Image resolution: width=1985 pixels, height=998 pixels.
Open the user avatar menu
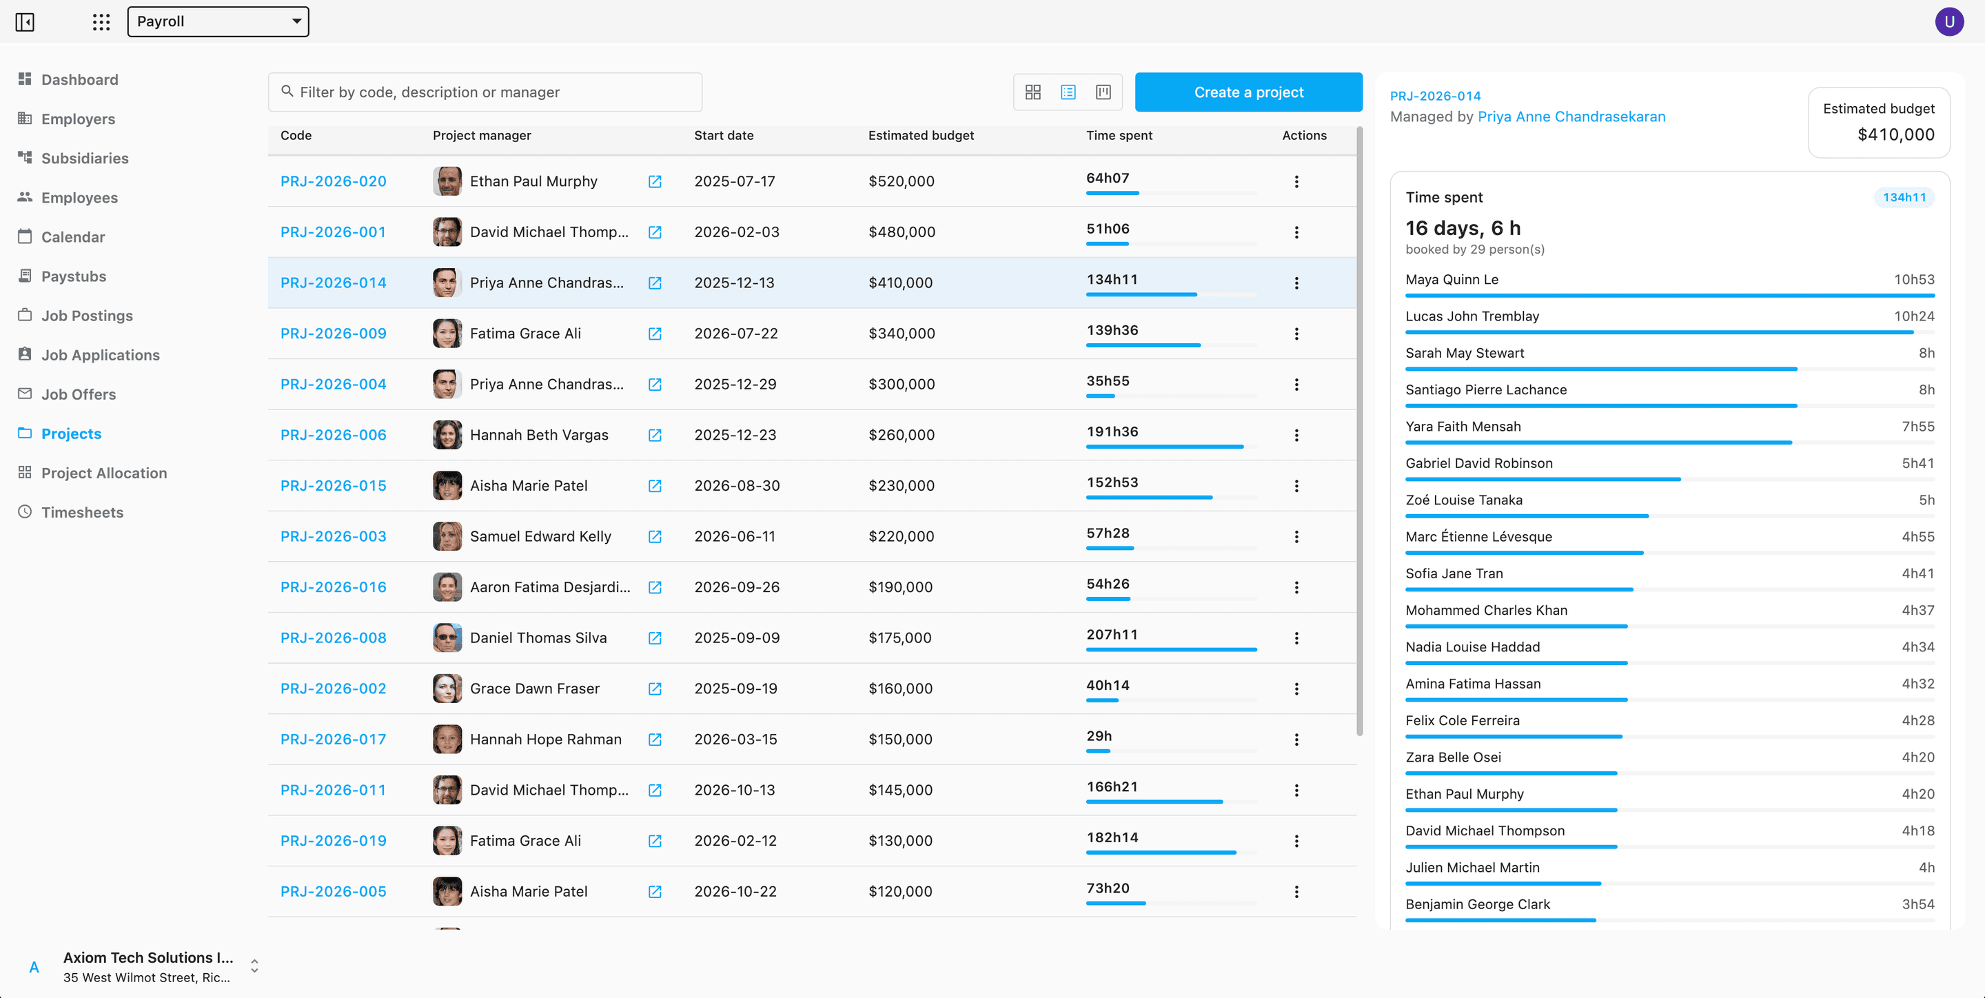(1948, 21)
